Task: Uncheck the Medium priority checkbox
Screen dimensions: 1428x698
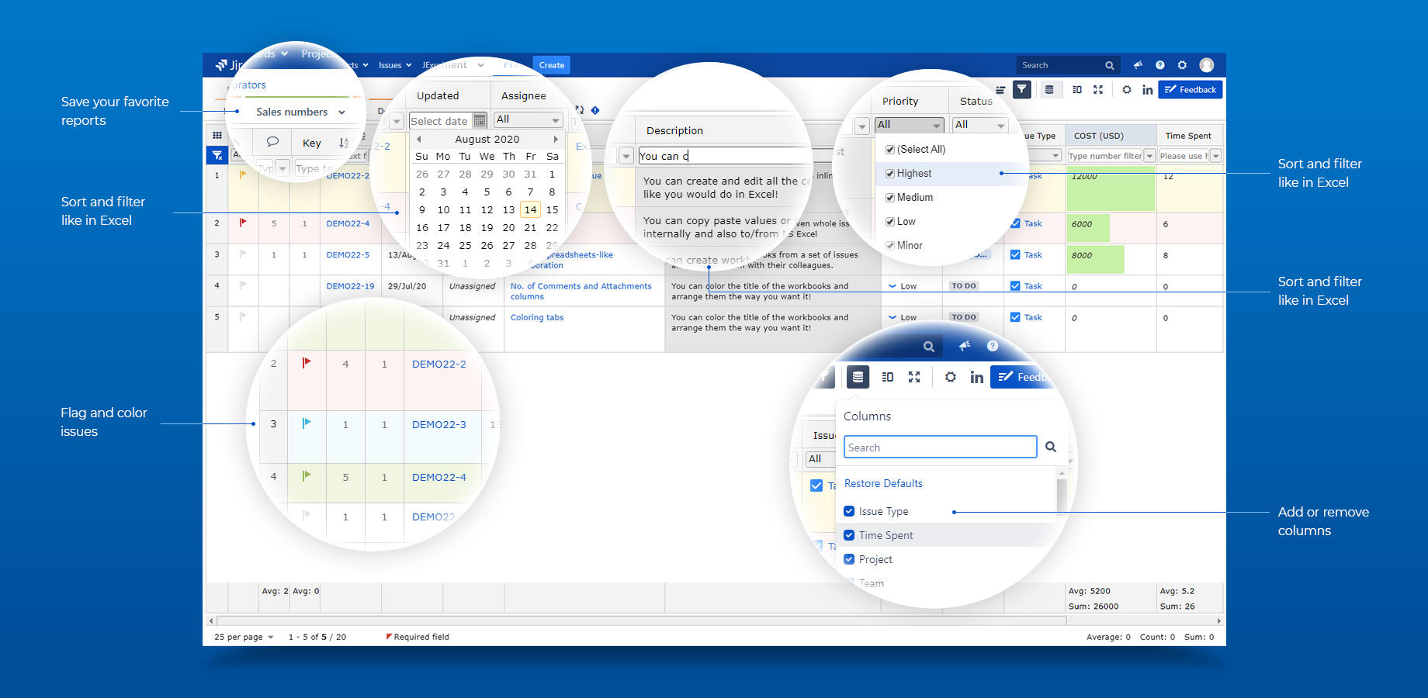Action: click(890, 198)
